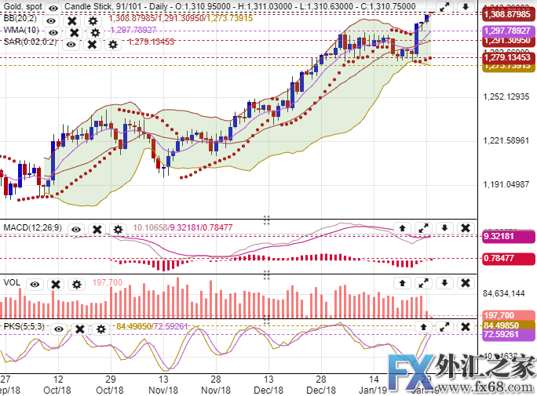Toggle visibility of Gold, spot series
Screen dimensions: 537x396
(52, 6)
